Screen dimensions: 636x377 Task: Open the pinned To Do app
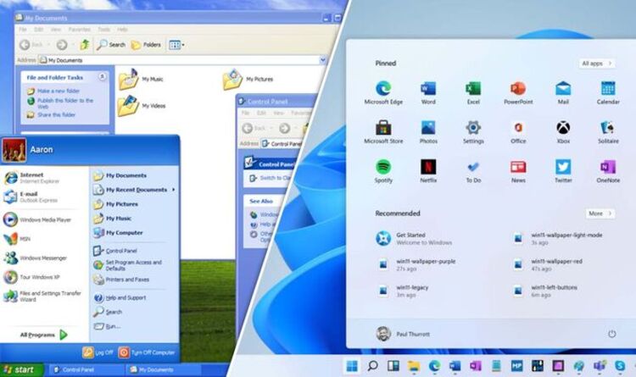[x=473, y=171]
